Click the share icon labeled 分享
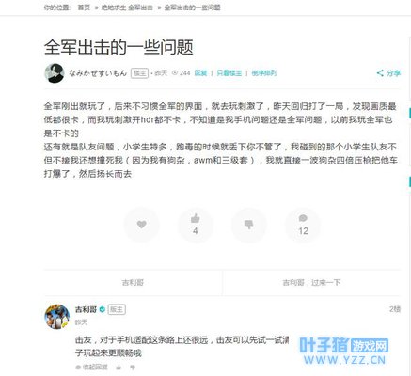This screenshot has width=411, height=376. (388, 73)
